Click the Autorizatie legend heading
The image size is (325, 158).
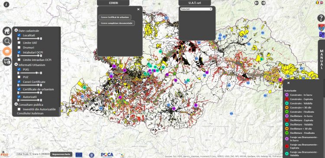tap(290, 91)
